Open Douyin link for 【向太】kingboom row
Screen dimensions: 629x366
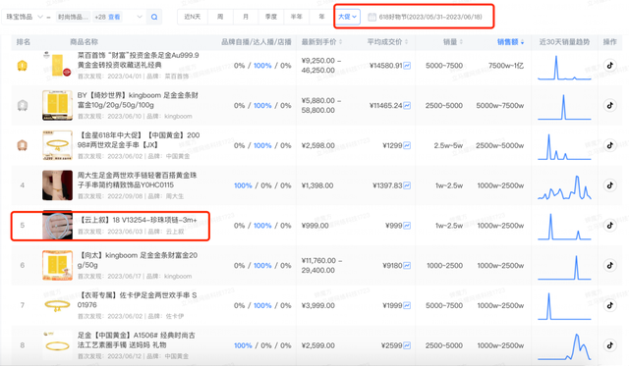[609, 266]
